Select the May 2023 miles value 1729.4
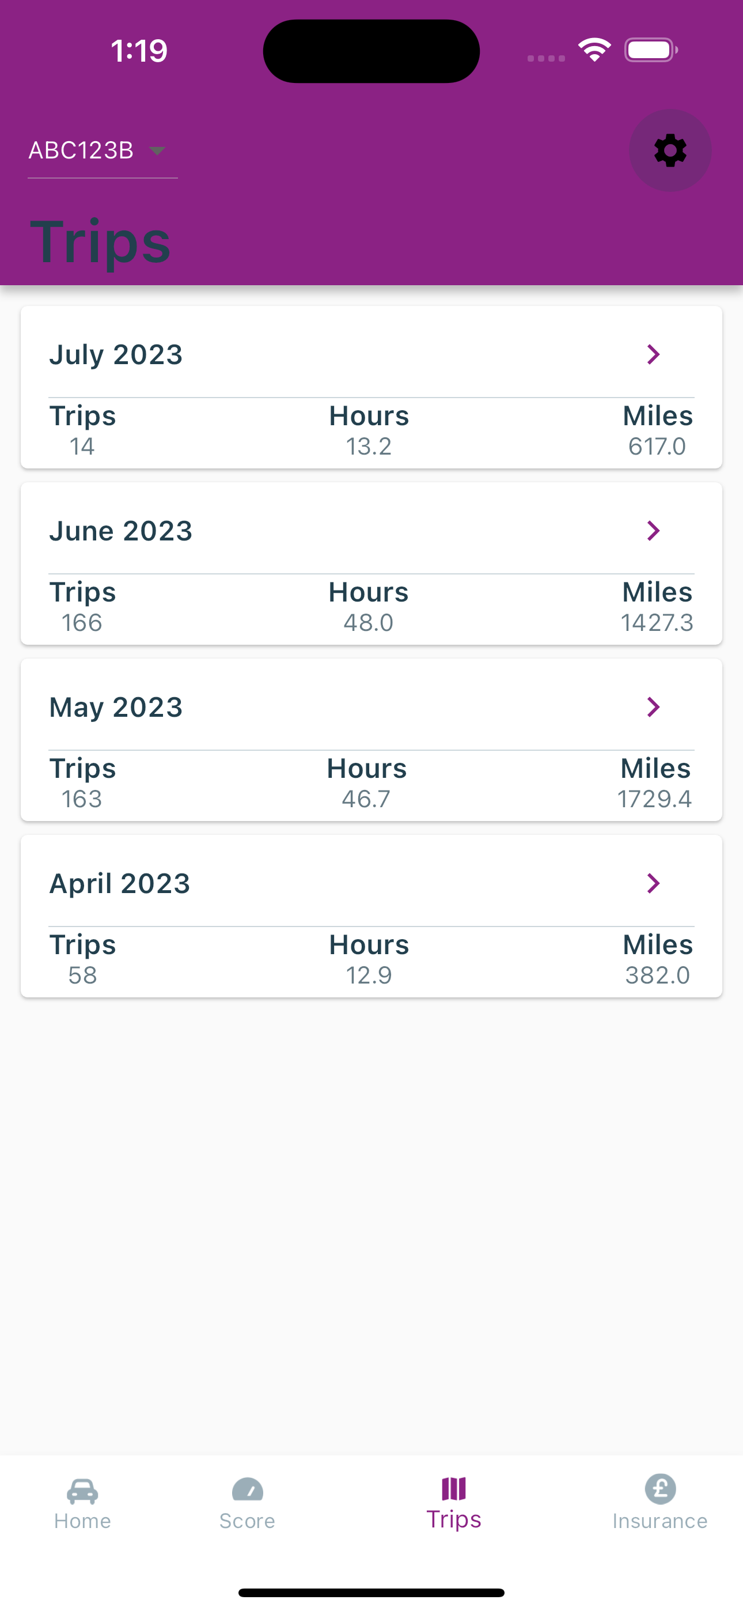This screenshot has height=1611, width=743. pos(655,799)
